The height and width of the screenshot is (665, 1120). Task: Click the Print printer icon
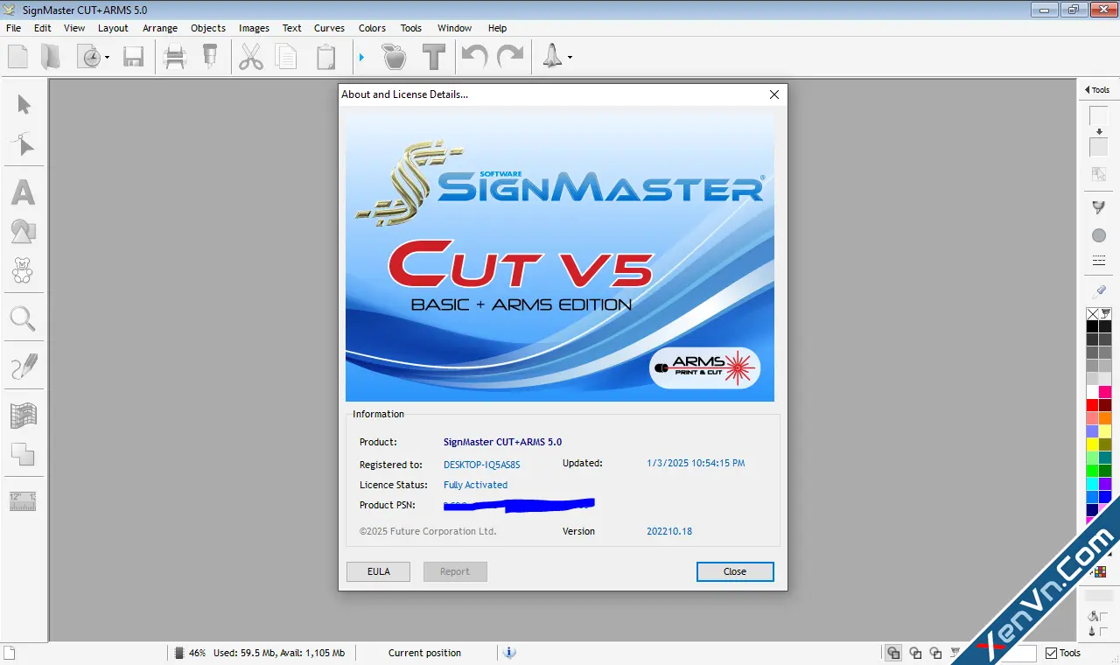(175, 58)
